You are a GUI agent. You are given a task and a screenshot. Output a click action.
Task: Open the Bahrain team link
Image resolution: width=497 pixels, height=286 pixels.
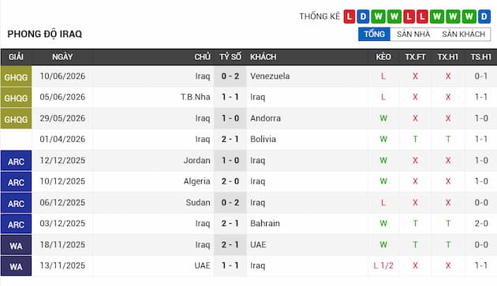click(265, 223)
